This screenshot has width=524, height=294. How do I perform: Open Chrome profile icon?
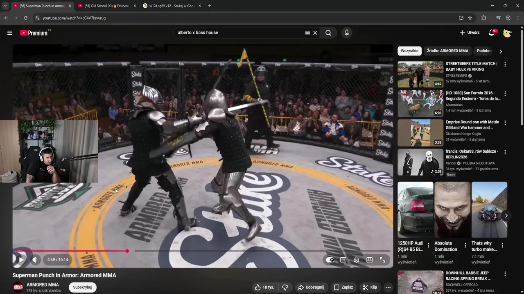(x=508, y=18)
